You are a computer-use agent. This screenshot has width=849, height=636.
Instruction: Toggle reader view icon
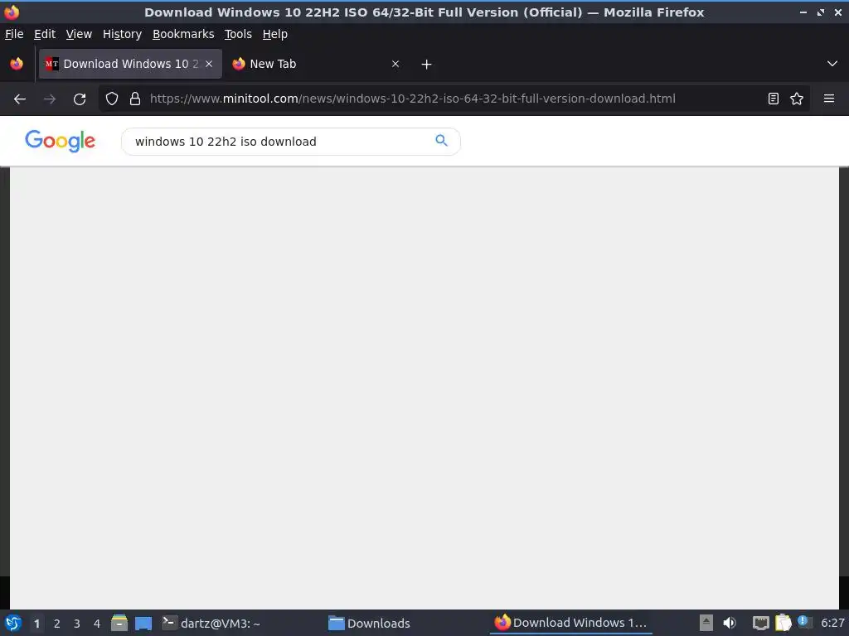coord(774,99)
